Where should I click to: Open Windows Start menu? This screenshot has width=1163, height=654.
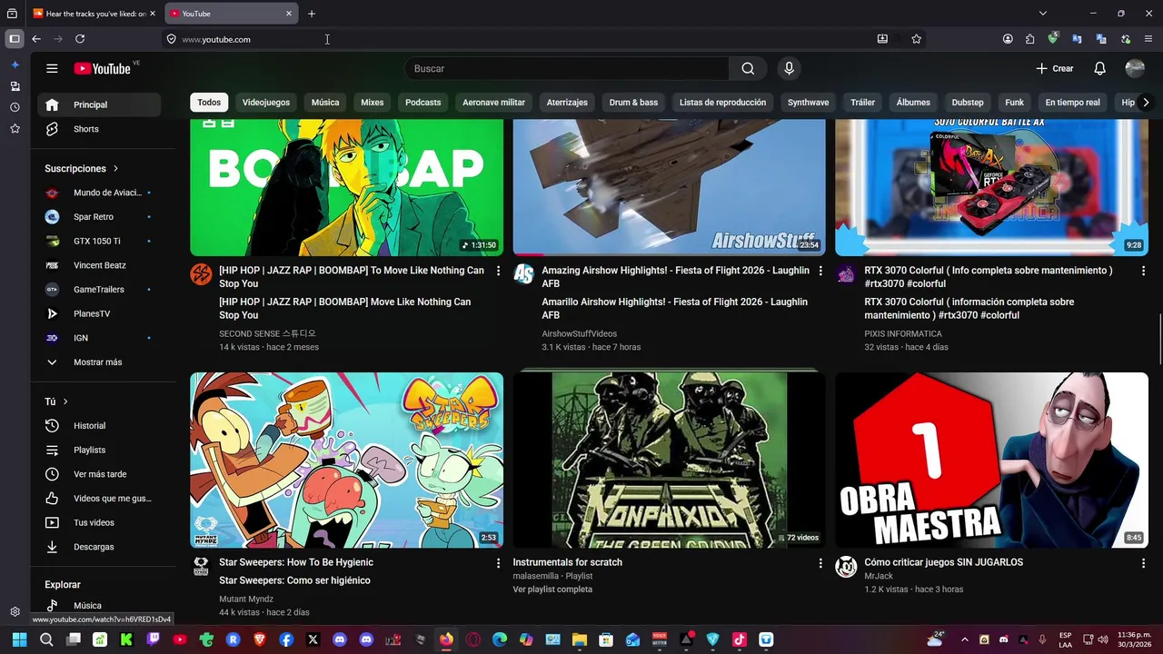pos(19,639)
